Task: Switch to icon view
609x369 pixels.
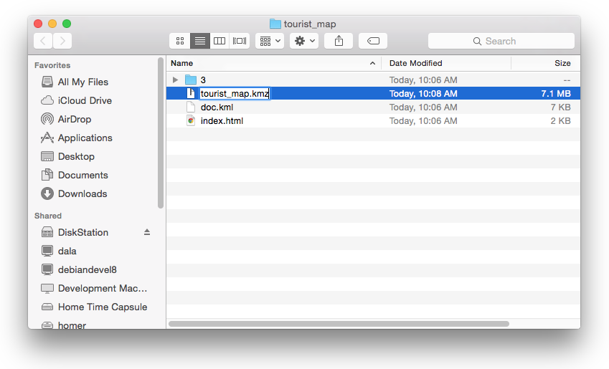Action: click(180, 41)
